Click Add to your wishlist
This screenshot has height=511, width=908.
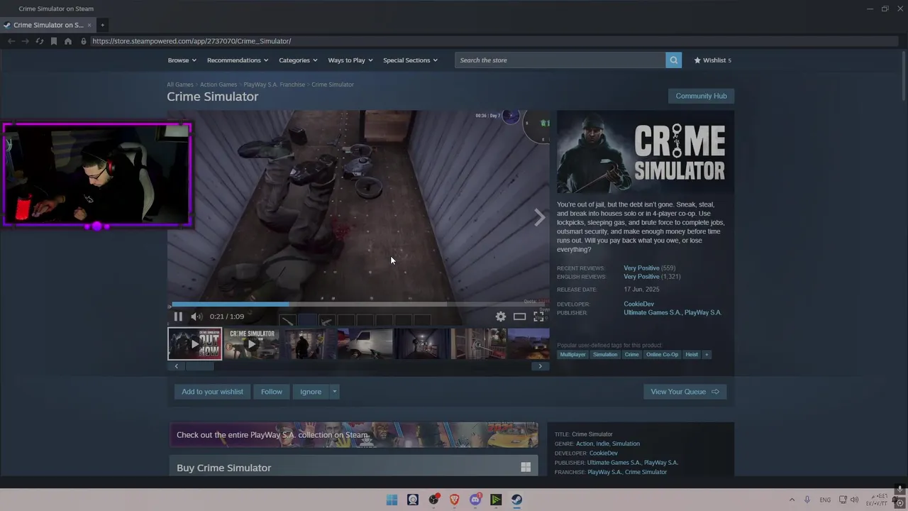(212, 392)
